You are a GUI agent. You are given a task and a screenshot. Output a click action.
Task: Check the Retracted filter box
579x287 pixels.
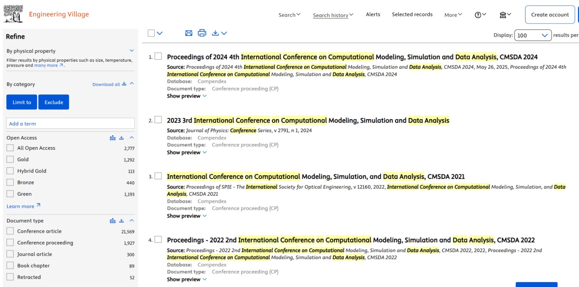tap(10, 277)
